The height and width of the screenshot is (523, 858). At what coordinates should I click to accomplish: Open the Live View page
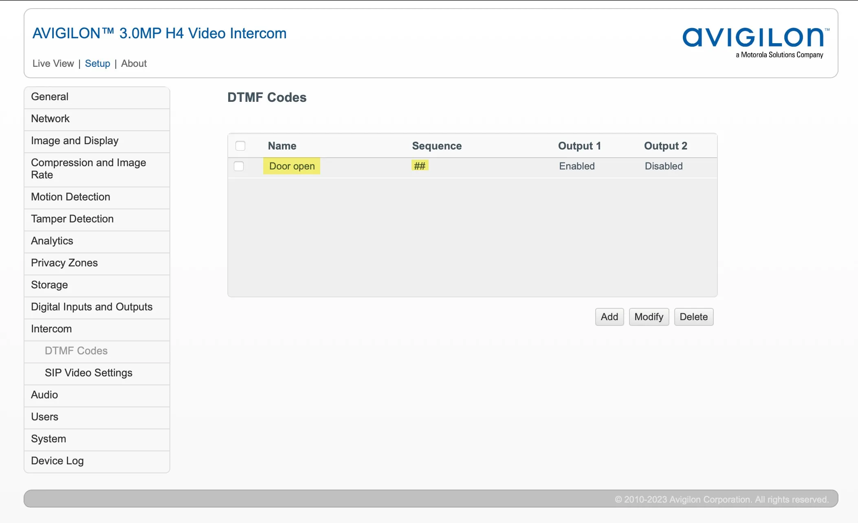(53, 64)
